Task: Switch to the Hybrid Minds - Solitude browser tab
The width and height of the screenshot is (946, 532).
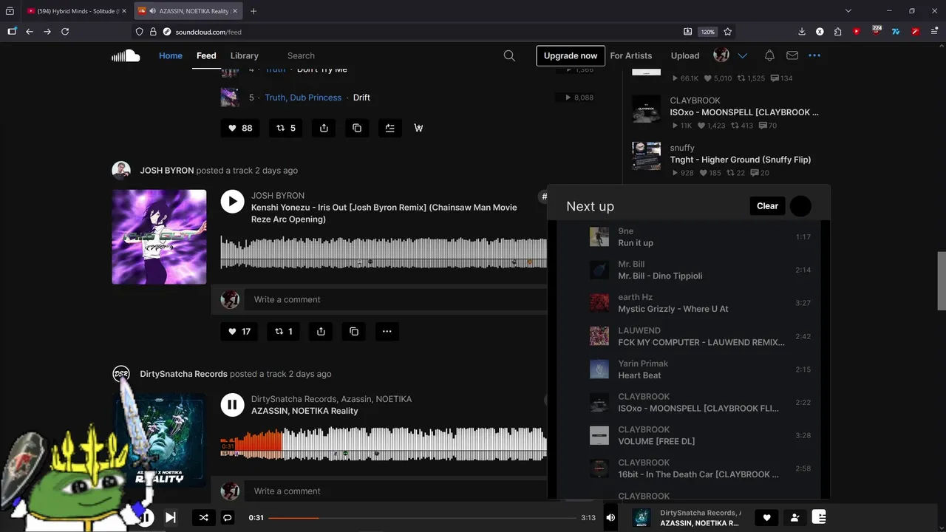Action: [76, 11]
